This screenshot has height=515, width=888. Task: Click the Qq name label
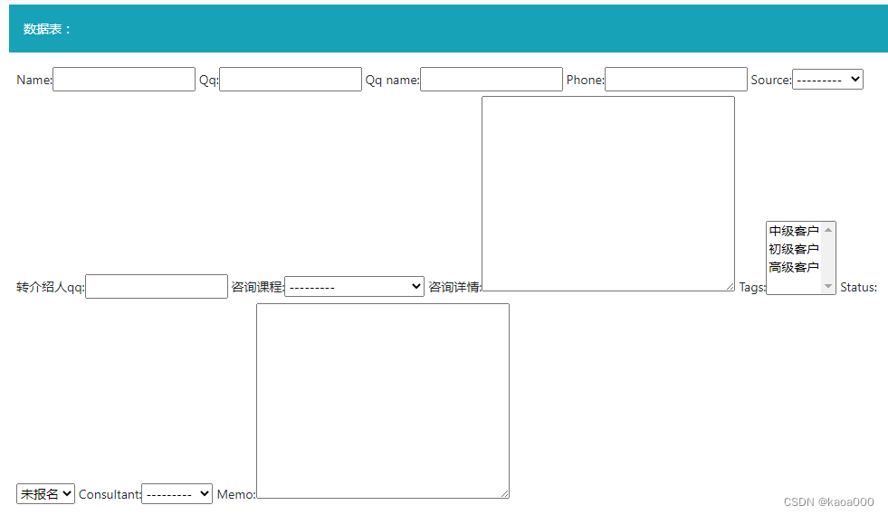point(393,80)
